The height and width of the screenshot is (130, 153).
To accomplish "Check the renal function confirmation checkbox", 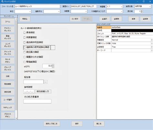I will pos(25,62).
